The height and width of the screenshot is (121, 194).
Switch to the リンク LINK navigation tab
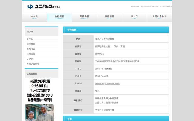[x=135, y=17]
